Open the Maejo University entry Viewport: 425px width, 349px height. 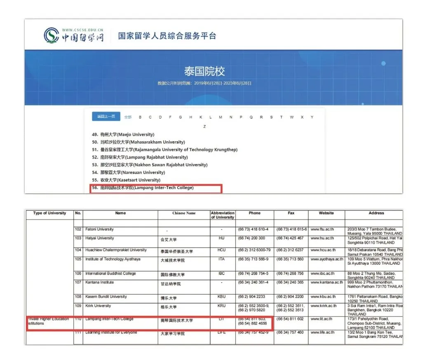123,134
